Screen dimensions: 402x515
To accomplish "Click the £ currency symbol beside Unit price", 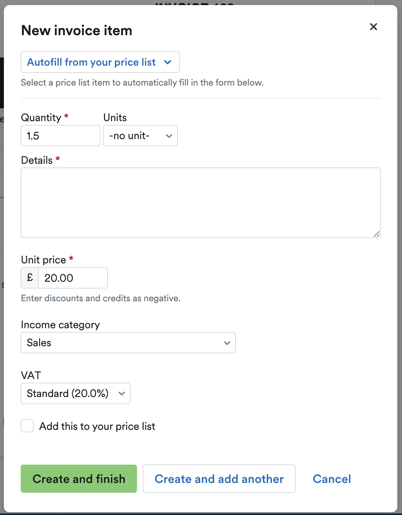I will 29,277.
